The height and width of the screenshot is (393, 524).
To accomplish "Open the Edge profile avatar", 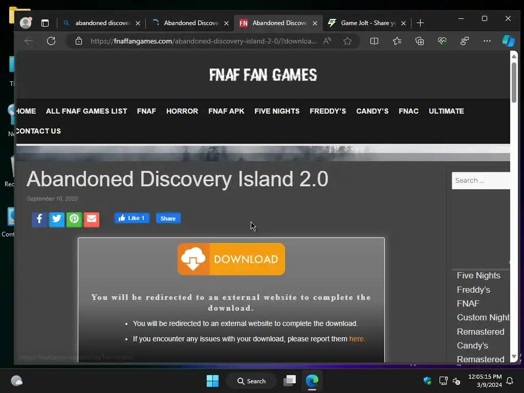I will pyautogui.click(x=26, y=23).
